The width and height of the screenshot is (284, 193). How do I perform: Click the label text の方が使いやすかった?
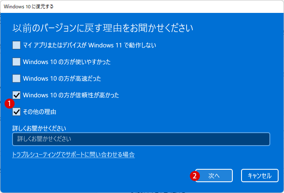pyautogui.click(x=85, y=62)
